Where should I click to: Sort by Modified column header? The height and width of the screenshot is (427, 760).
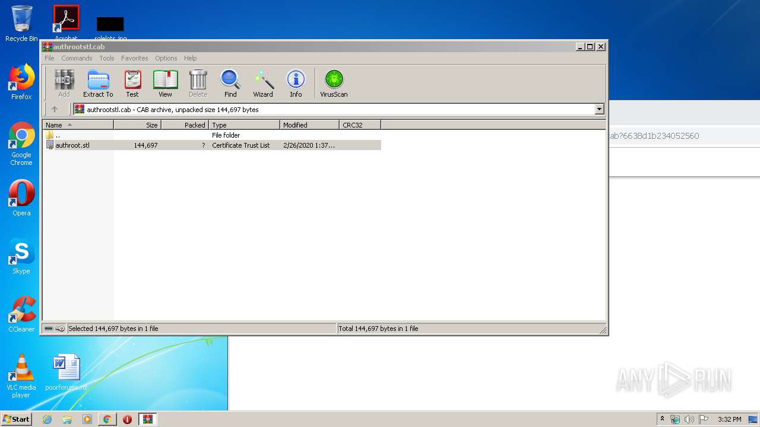[309, 125]
